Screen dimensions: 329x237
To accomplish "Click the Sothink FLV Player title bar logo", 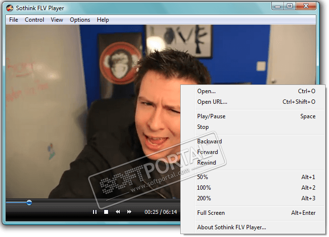I will click(9, 8).
